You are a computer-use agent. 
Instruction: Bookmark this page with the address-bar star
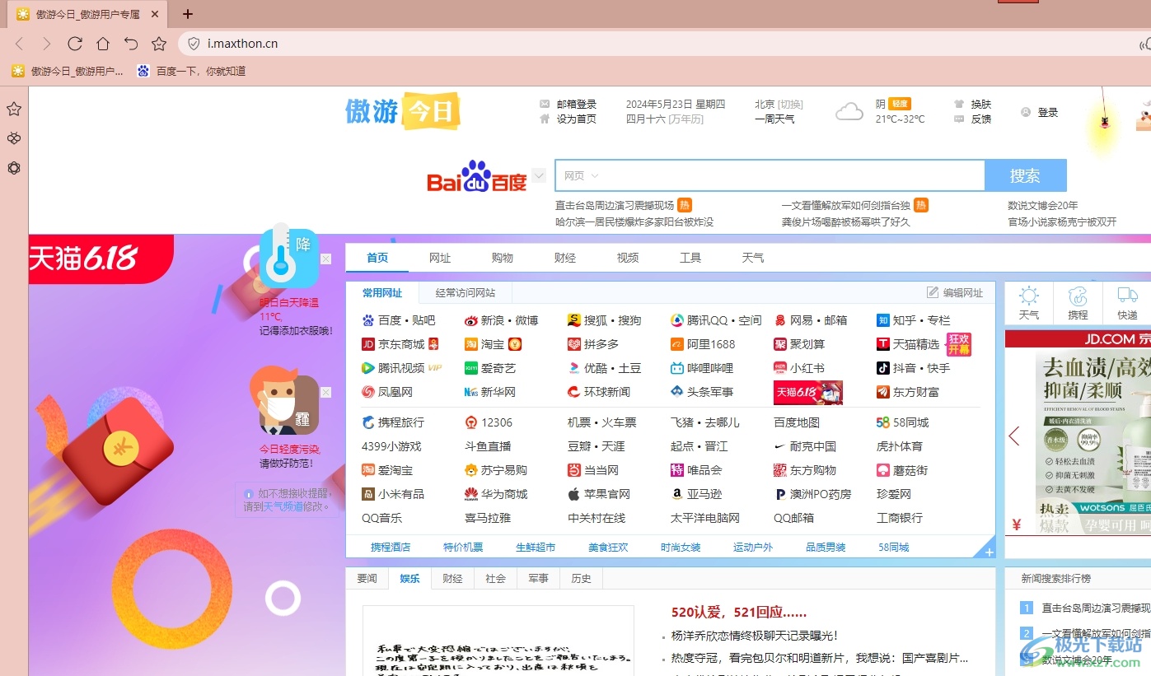click(159, 44)
